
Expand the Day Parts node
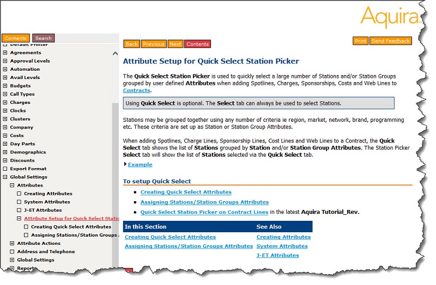tap(5, 144)
